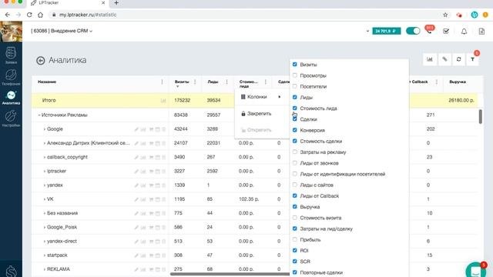This screenshot has height=277, width=493.
Task: Go back using the arrow beside Аналитика
Action: pos(41,60)
